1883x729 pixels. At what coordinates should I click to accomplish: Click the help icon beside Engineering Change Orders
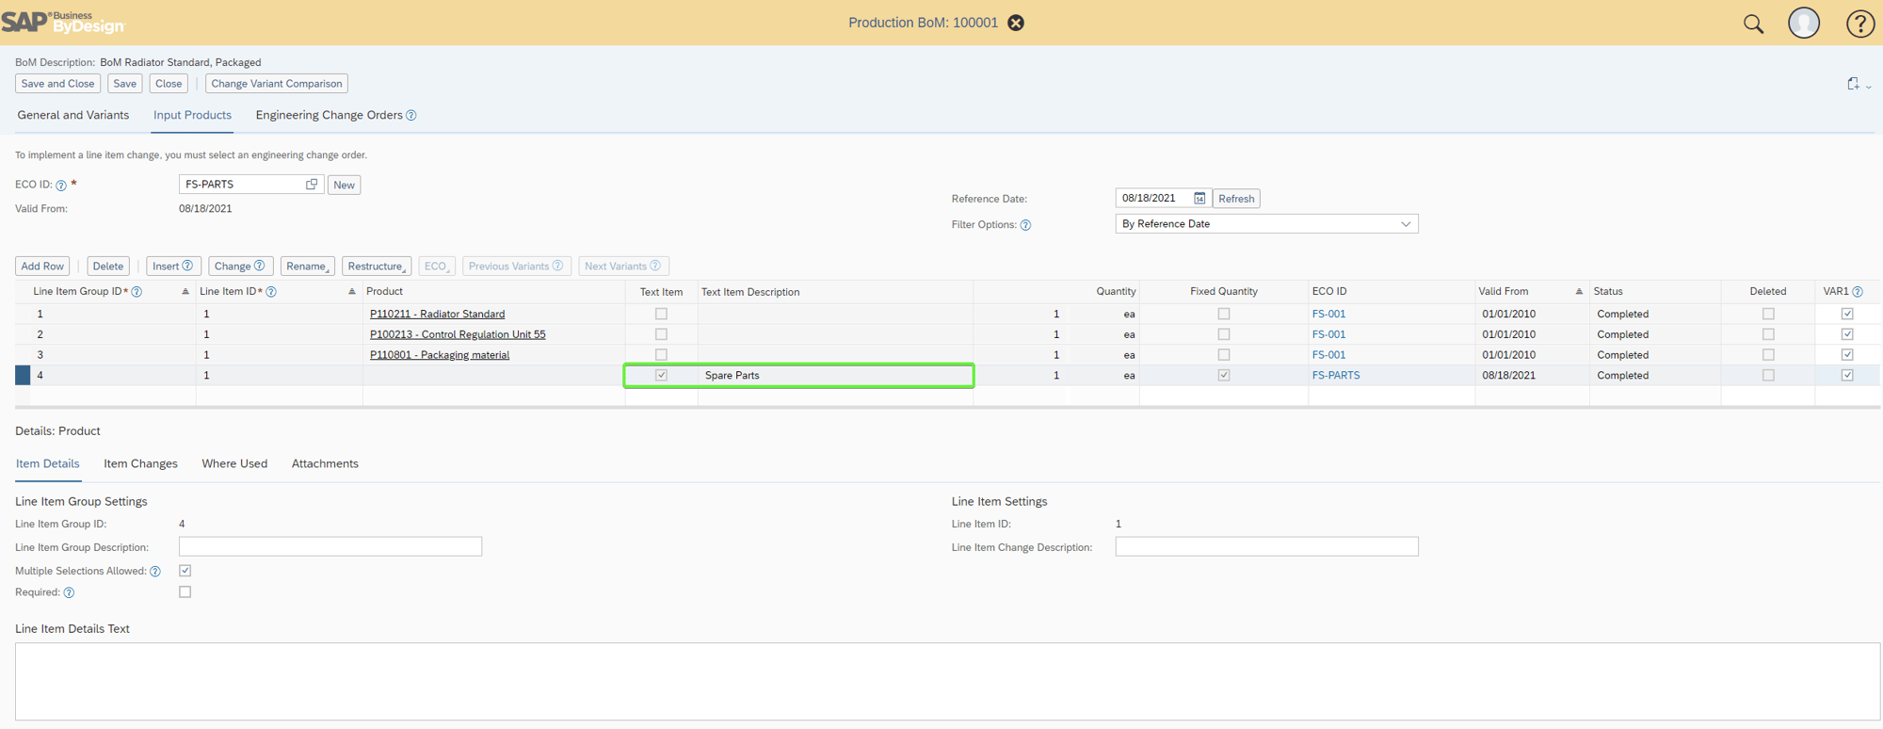click(411, 116)
